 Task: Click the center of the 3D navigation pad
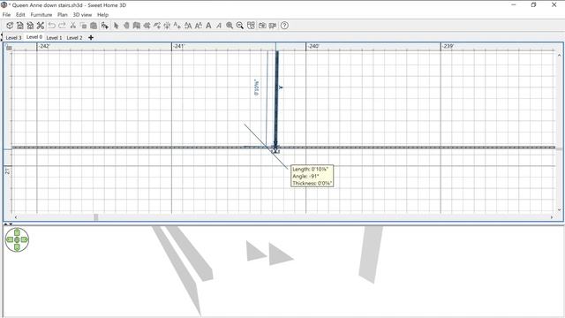(17, 239)
